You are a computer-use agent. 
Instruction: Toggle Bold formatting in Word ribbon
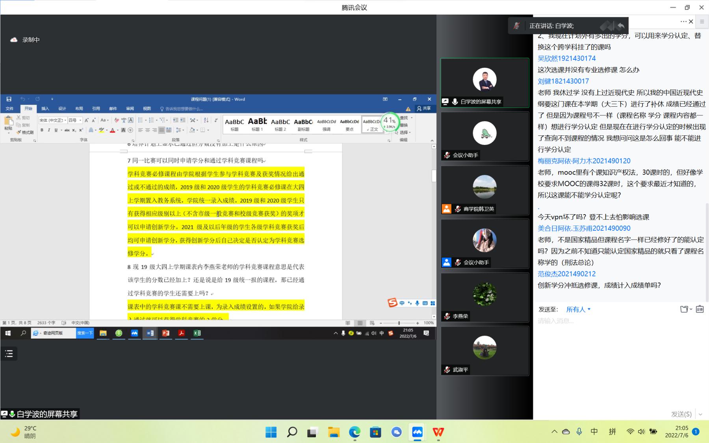point(42,130)
